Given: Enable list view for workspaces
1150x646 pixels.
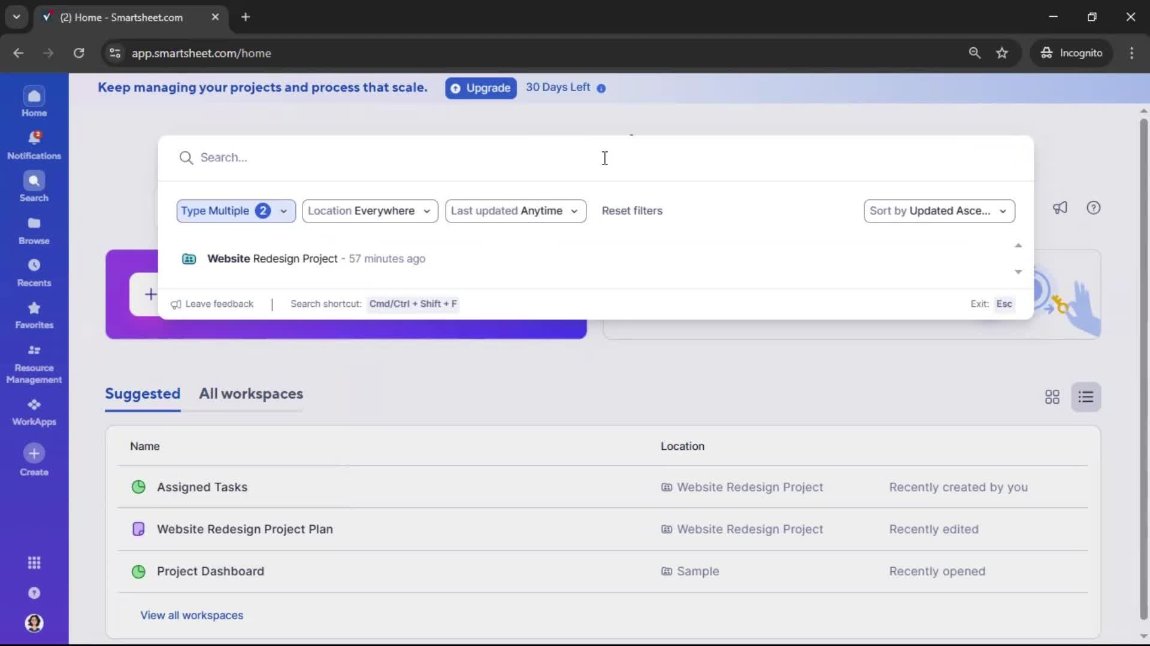Looking at the screenshot, I should 1087,397.
